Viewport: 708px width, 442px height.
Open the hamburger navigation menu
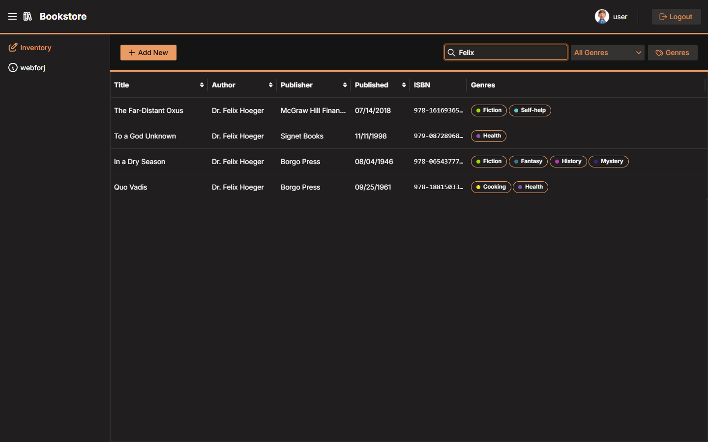coord(12,16)
